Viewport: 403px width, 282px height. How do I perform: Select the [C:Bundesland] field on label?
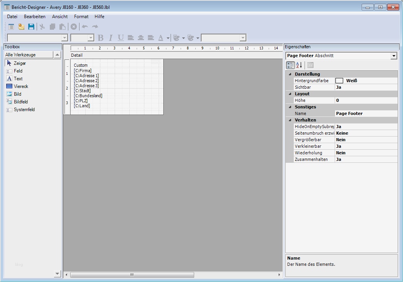coord(88,96)
